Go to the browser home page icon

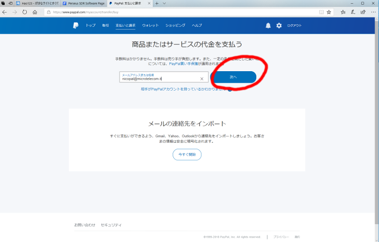(35, 12)
